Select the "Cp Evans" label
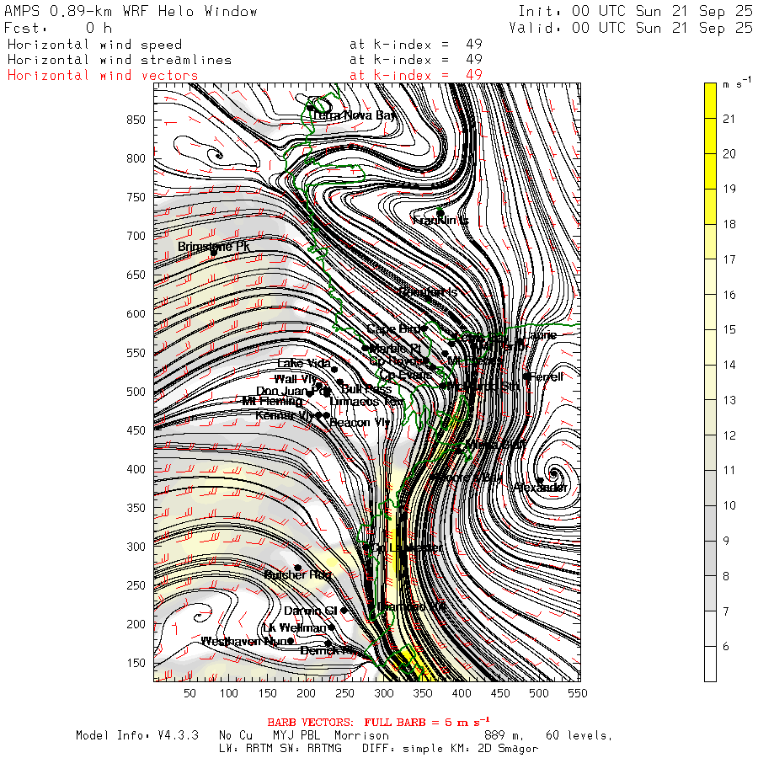 tap(406, 375)
